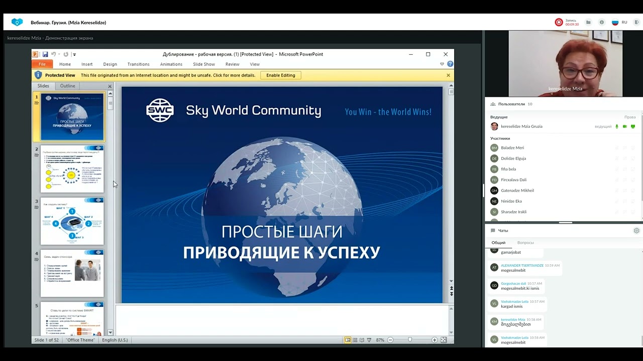643x361 pixels.
Task: Select slide 1 thumbnail with globe
Action: point(72,117)
